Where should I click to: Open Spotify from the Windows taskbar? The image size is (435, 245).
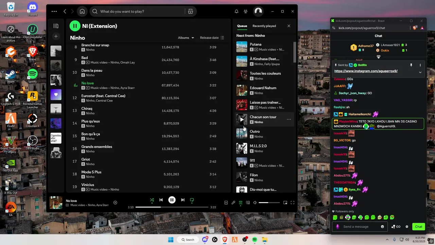click(255, 240)
